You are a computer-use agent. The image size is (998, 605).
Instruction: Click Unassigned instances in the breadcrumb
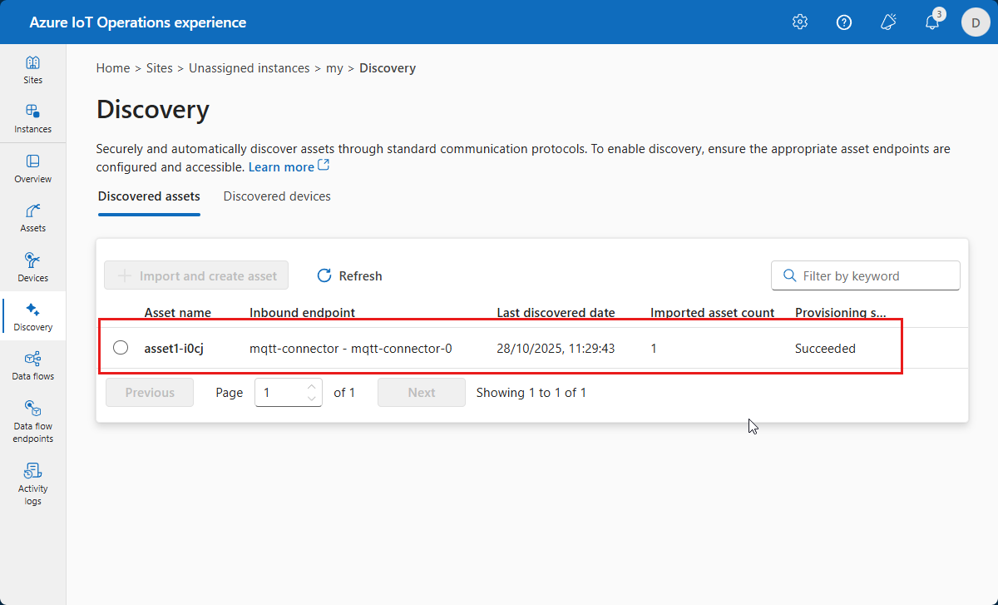click(249, 68)
